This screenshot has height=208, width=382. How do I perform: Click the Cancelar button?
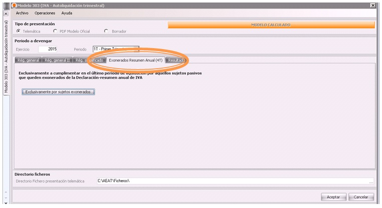(361, 197)
